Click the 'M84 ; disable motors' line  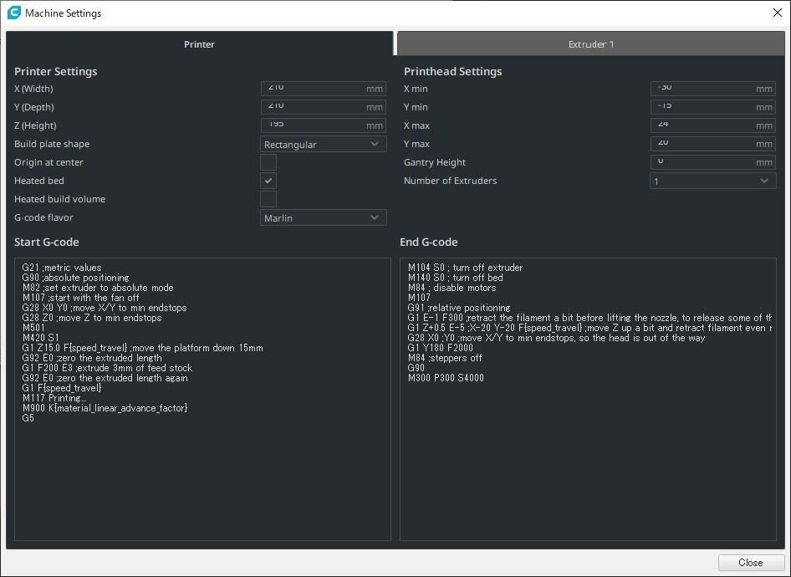pos(452,288)
